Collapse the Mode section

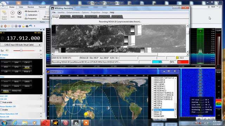pyautogui.click(x=41, y=57)
